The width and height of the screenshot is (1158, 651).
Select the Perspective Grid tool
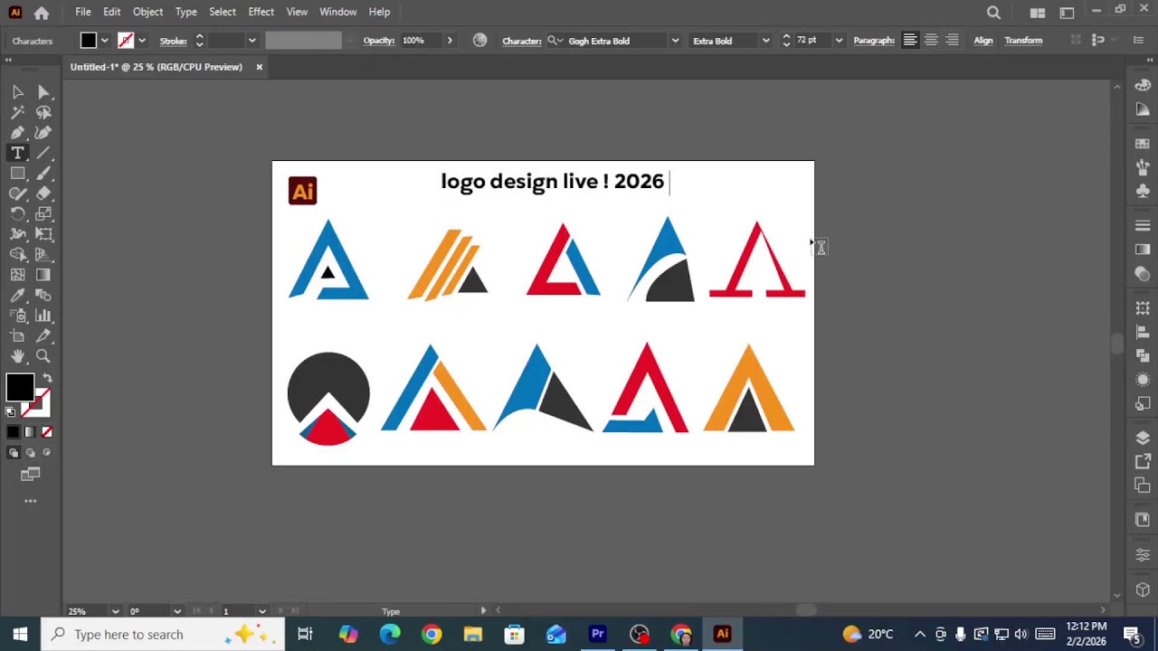point(43,255)
